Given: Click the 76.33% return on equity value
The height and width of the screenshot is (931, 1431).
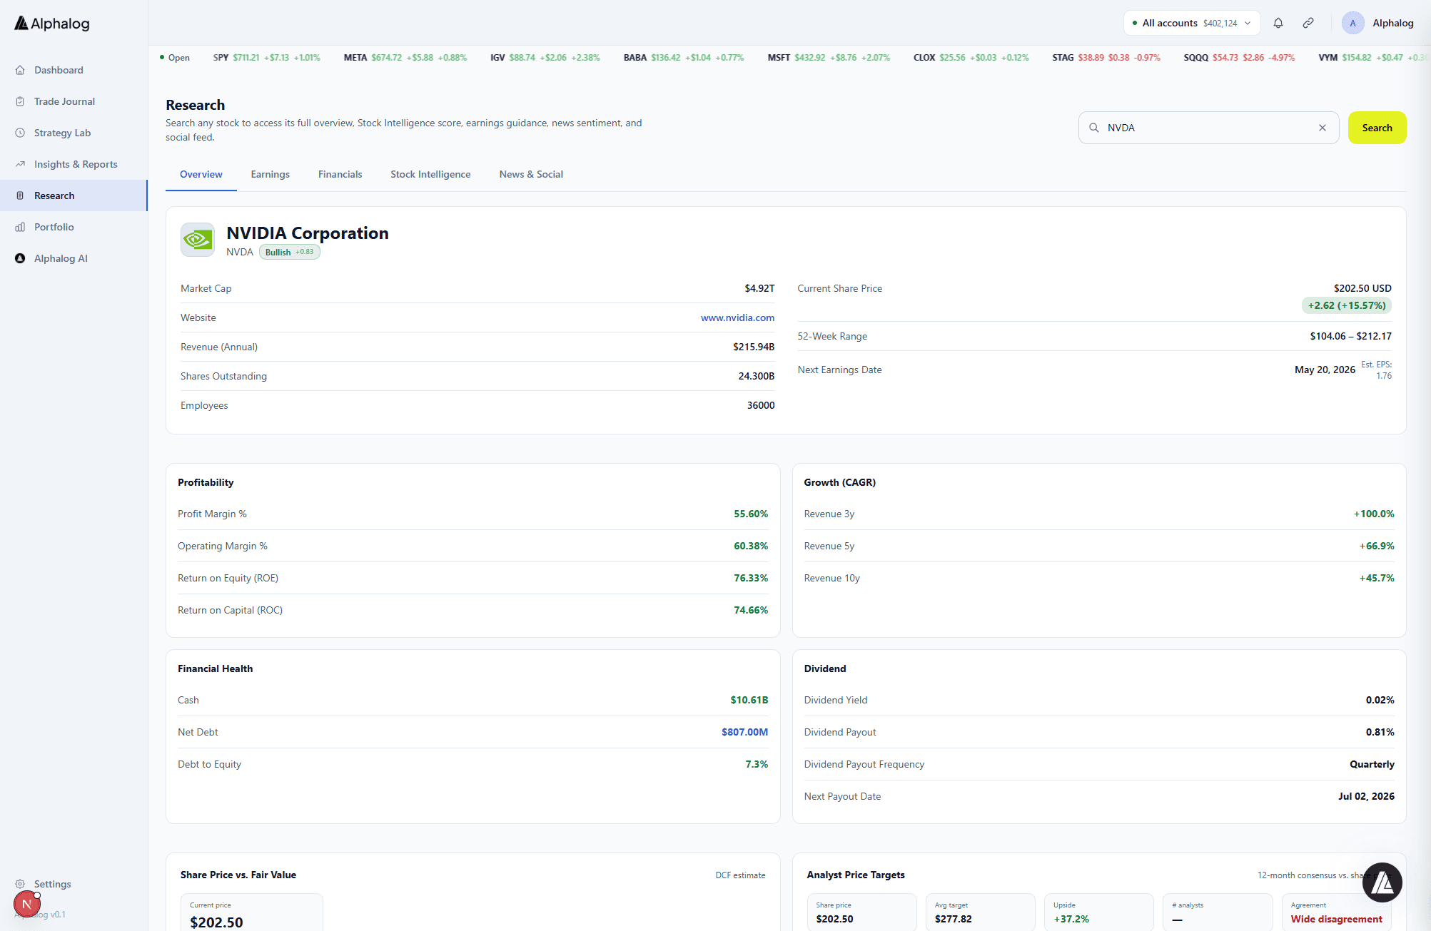Looking at the screenshot, I should [x=751, y=578].
